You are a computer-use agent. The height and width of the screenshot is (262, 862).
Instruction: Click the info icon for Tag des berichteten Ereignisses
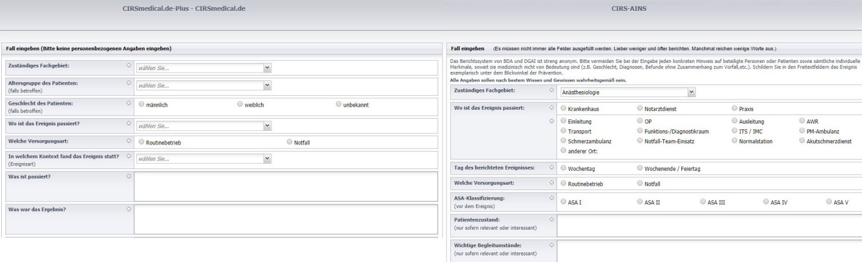(x=552, y=165)
